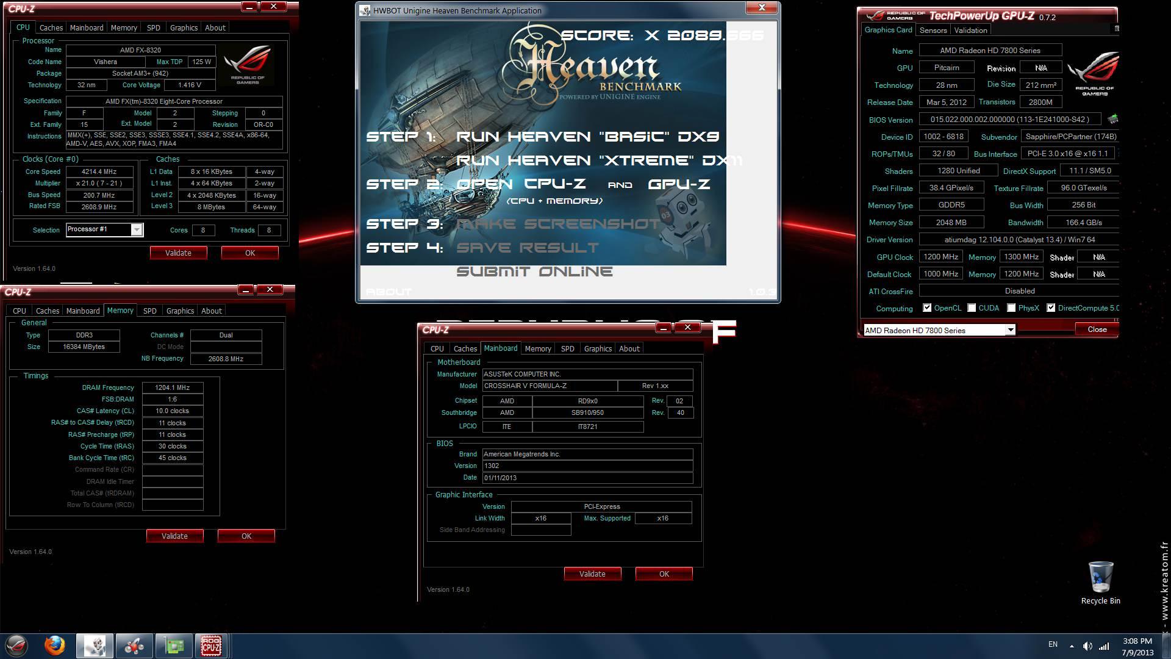Click the AMD FX-8320 name field

140,50
